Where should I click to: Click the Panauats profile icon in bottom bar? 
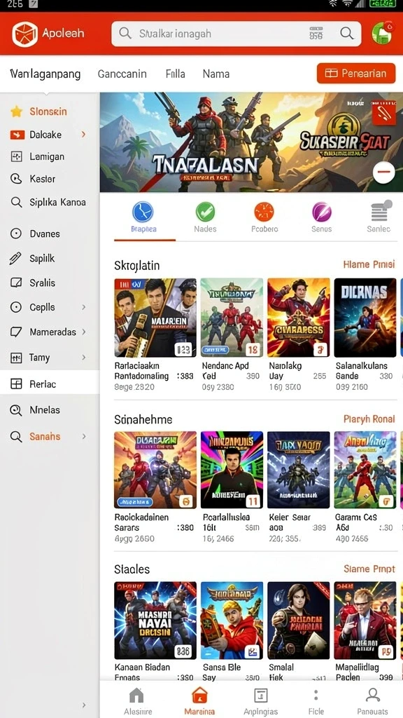point(373,695)
